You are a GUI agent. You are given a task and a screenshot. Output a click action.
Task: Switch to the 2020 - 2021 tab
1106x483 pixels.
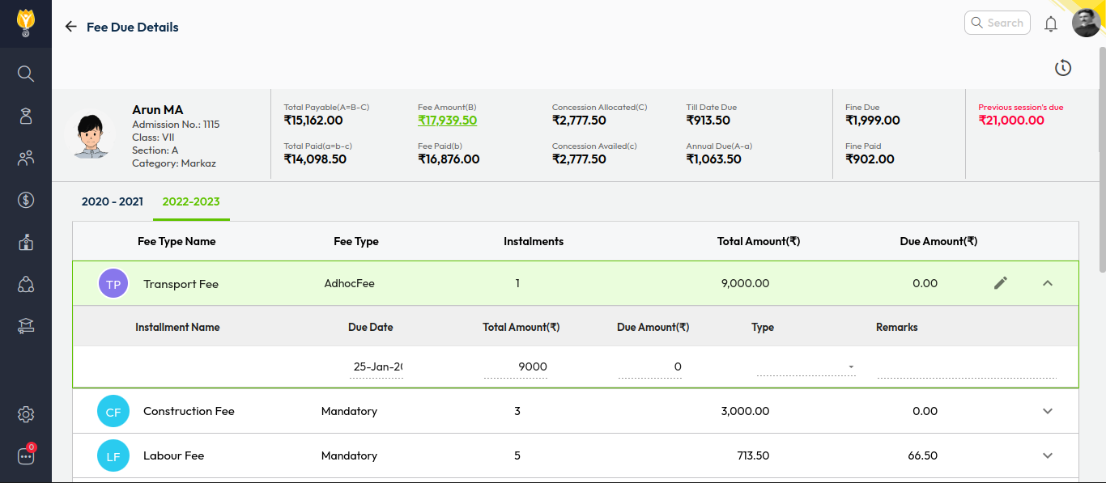113,201
